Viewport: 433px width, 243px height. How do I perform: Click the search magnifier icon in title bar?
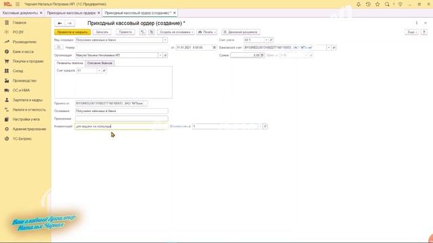[x=387, y=4]
